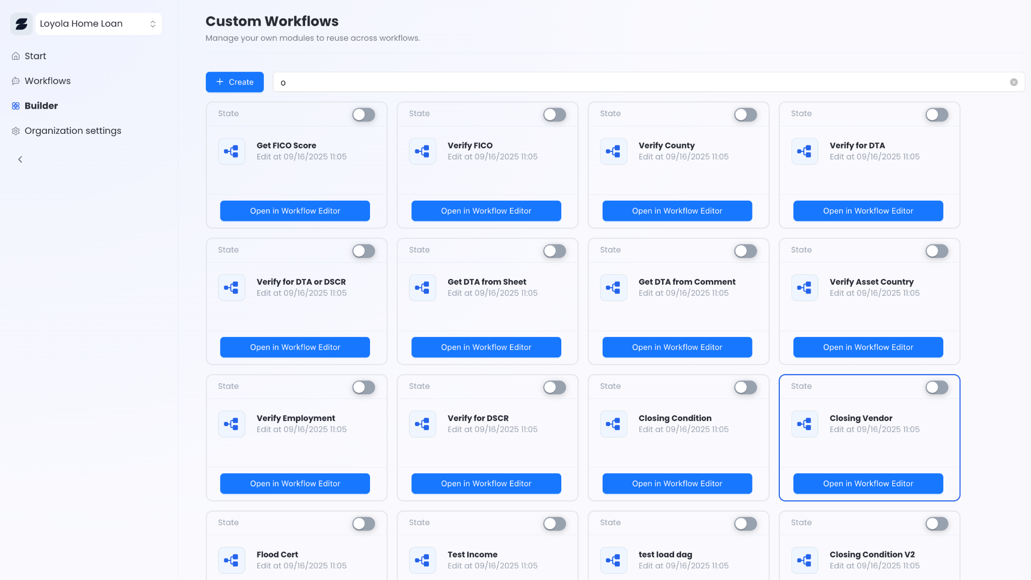
Task: Click the Verify County workflow icon
Action: pyautogui.click(x=613, y=151)
